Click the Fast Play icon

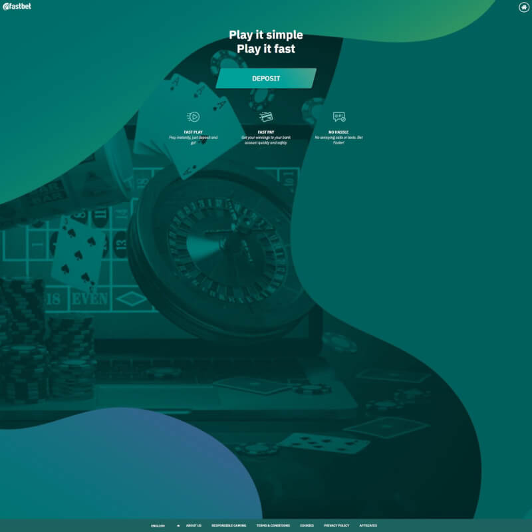[x=193, y=117]
